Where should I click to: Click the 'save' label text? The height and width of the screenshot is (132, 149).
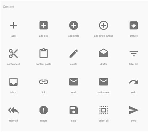(74, 121)
